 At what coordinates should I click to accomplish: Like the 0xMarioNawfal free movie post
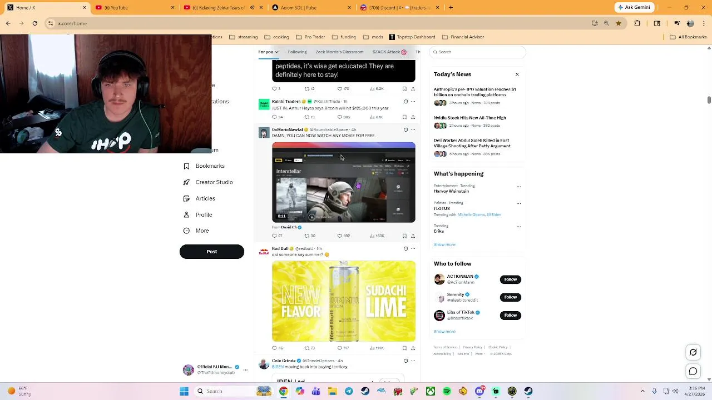[340, 236]
